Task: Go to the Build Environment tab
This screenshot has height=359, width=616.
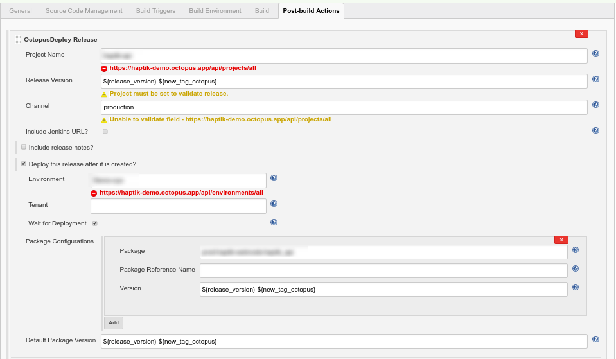Action: [x=215, y=11]
